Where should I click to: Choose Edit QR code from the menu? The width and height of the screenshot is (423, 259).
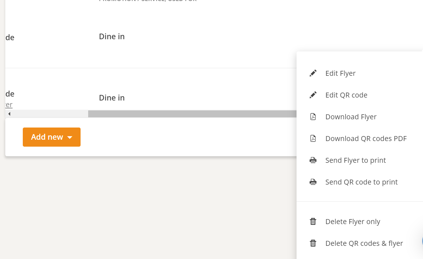coord(346,95)
